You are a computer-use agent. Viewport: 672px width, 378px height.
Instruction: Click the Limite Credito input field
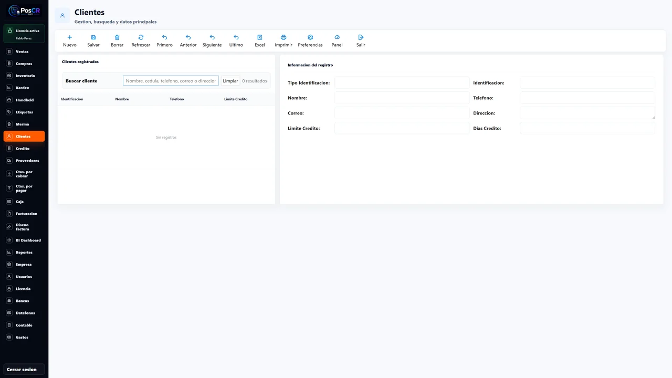[x=402, y=128]
